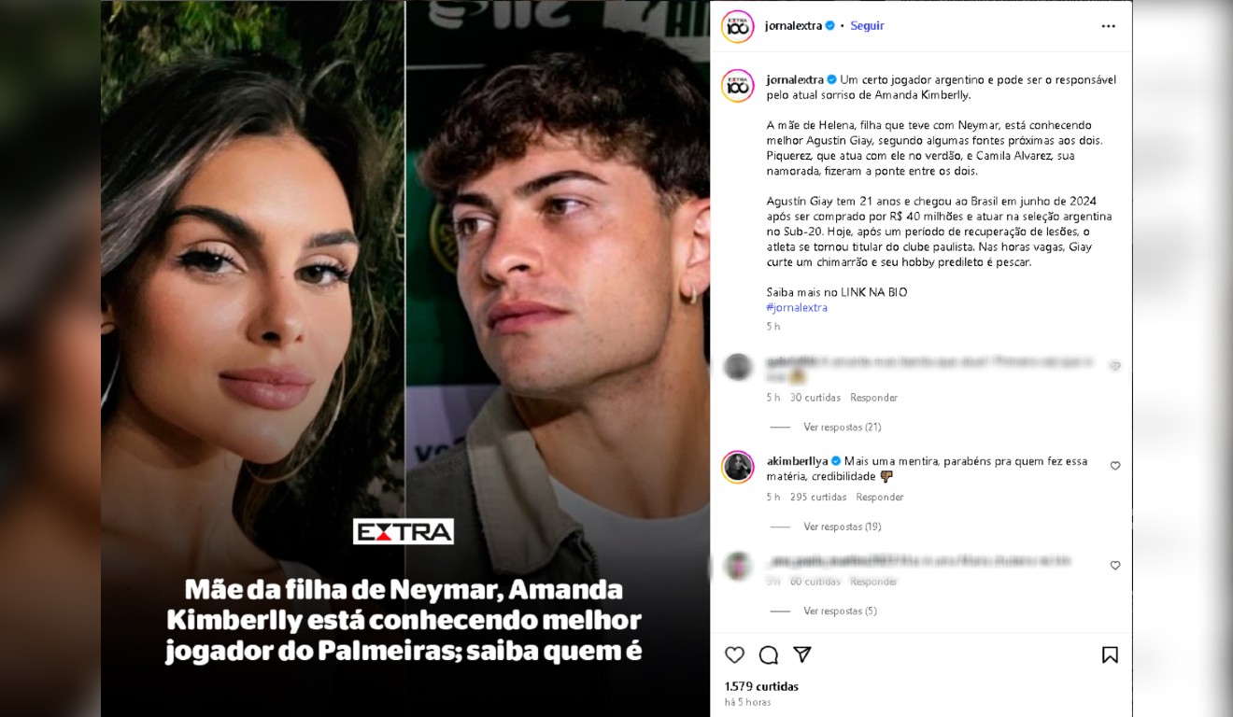
Task: Click jornalextra avatar beside the caption
Action: pos(738,86)
